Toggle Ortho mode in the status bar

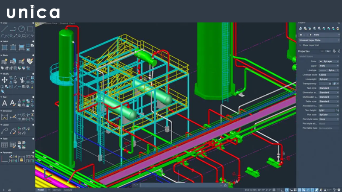tap(283, 190)
